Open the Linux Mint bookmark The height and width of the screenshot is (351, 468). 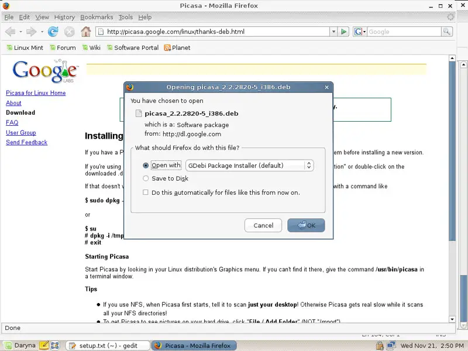(25, 48)
